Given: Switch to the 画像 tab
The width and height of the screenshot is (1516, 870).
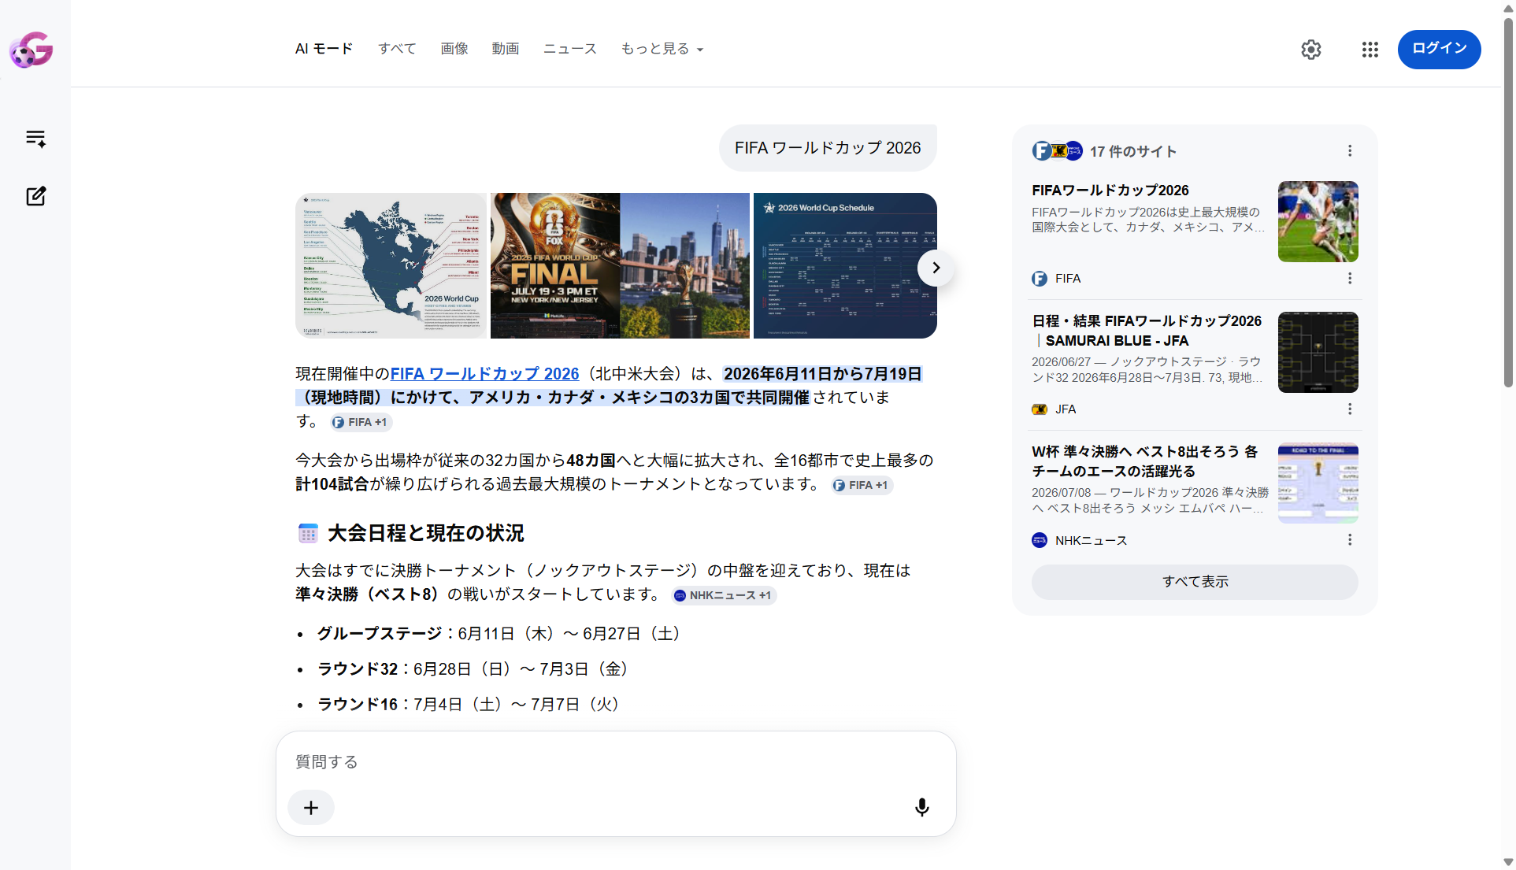Looking at the screenshot, I should click(x=454, y=49).
